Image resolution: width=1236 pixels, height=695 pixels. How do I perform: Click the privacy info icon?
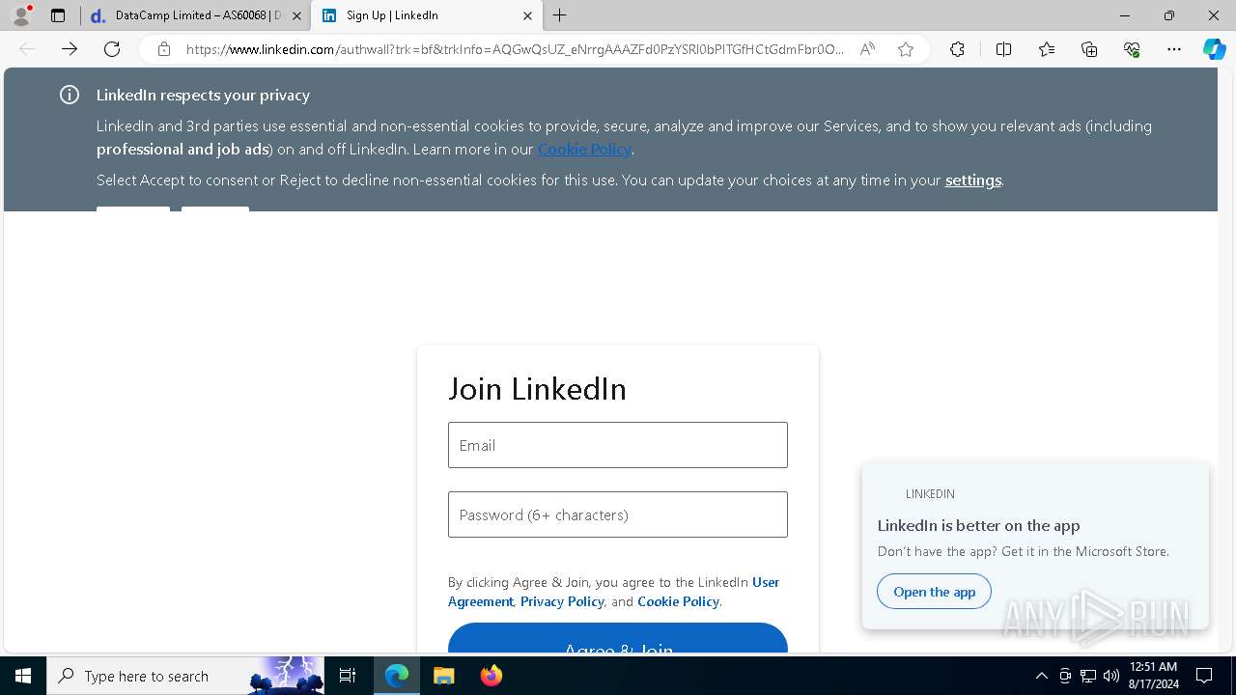[x=70, y=95]
